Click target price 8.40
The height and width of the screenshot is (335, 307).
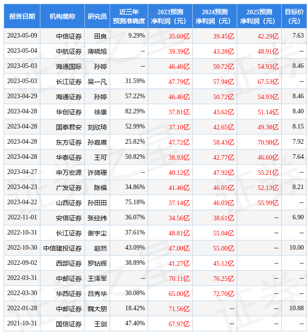tap(298, 112)
